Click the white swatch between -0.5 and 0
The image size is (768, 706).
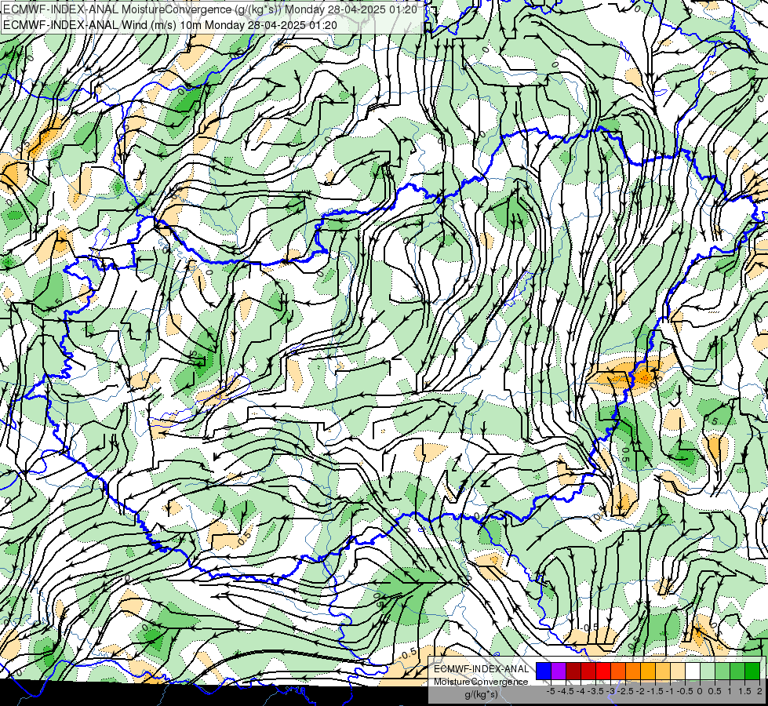click(x=693, y=671)
